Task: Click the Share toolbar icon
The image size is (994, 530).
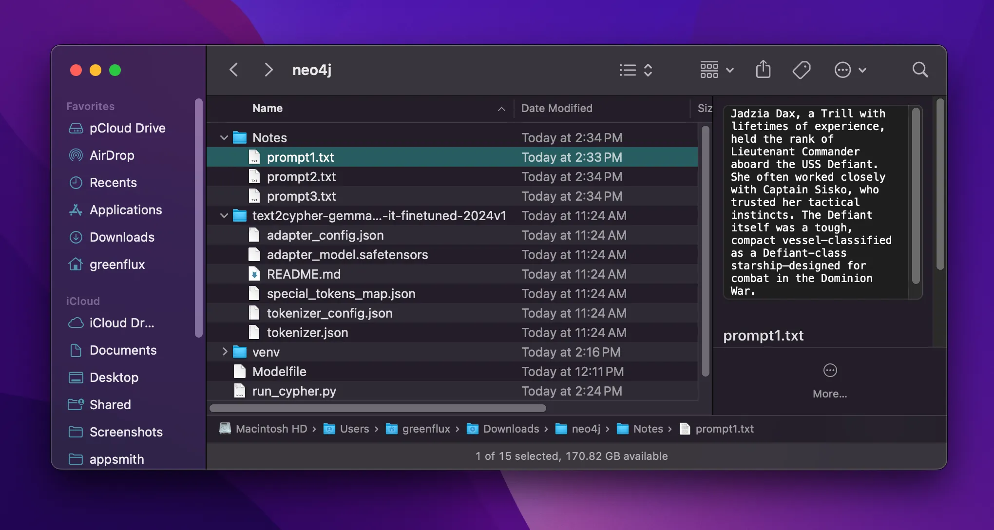Action: 763,70
